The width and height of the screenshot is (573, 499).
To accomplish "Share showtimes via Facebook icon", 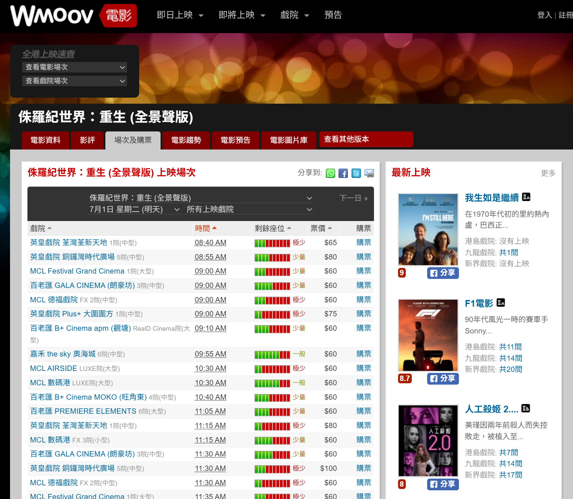I will pyautogui.click(x=343, y=173).
